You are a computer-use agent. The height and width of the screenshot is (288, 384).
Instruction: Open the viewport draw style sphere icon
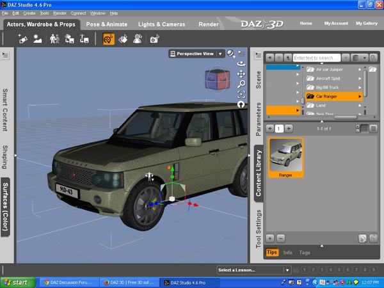point(230,53)
